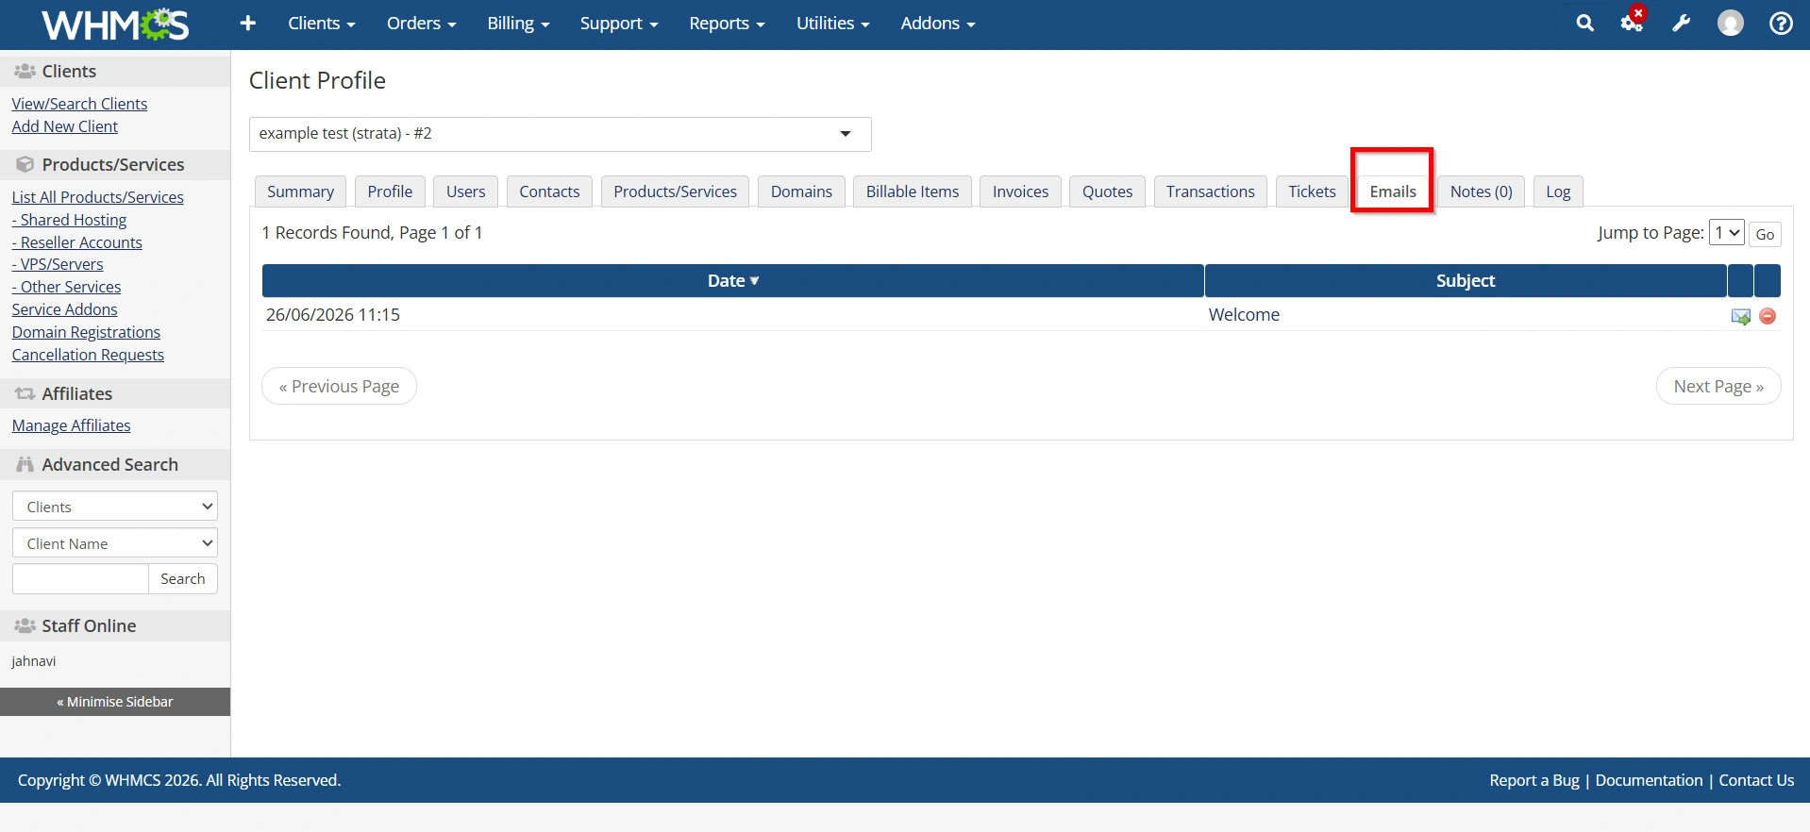
Task: Open the Reports menu
Action: pos(727,24)
